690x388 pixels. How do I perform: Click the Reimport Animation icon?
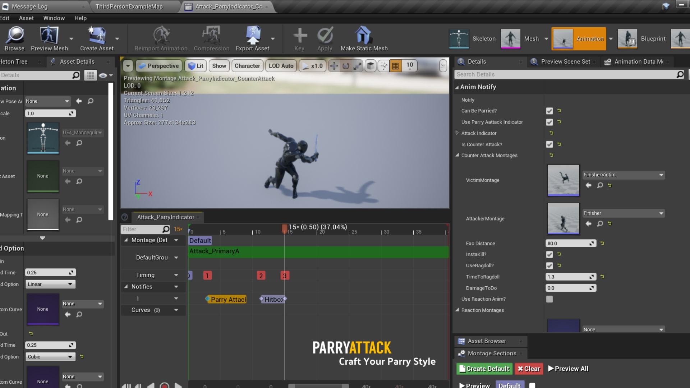pyautogui.click(x=161, y=38)
